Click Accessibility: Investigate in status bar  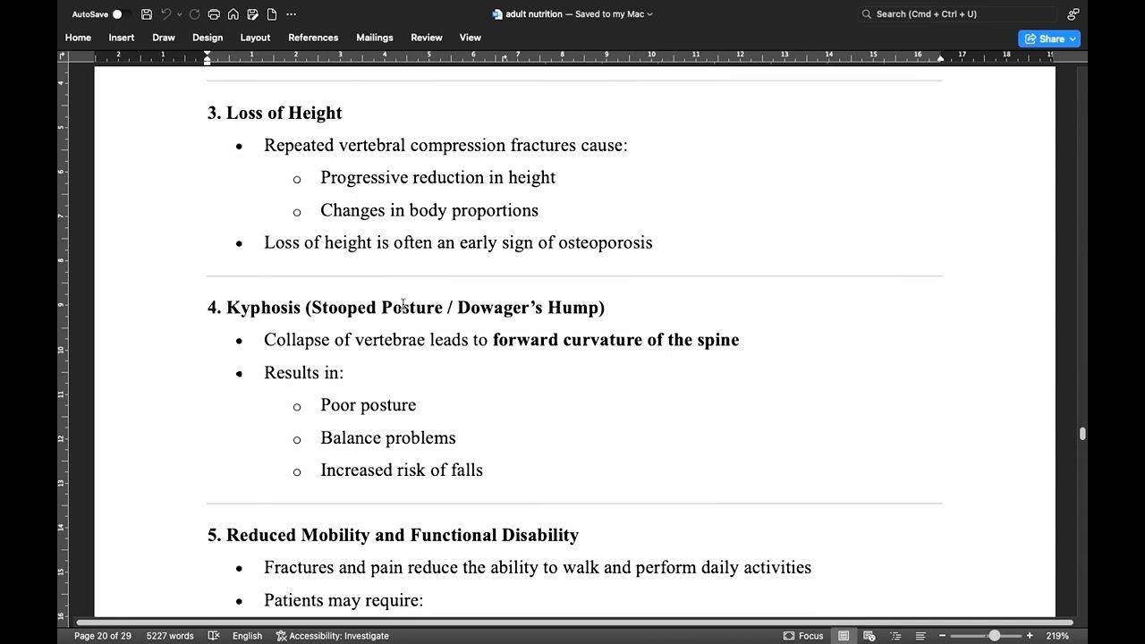point(332,636)
